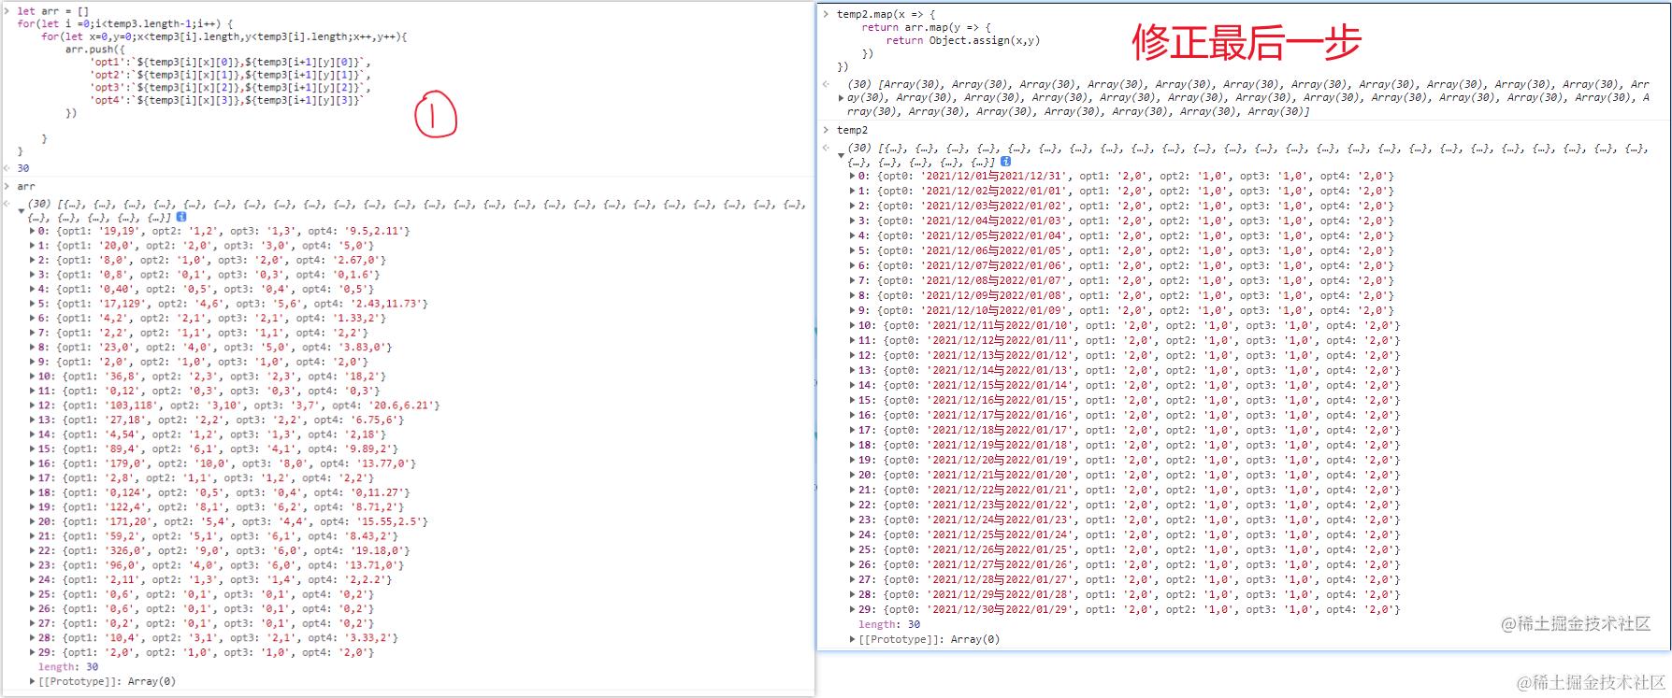The height and width of the screenshot is (698, 1672).
Task: Collapse the expanded arr (30) array output
Action: click(22, 211)
